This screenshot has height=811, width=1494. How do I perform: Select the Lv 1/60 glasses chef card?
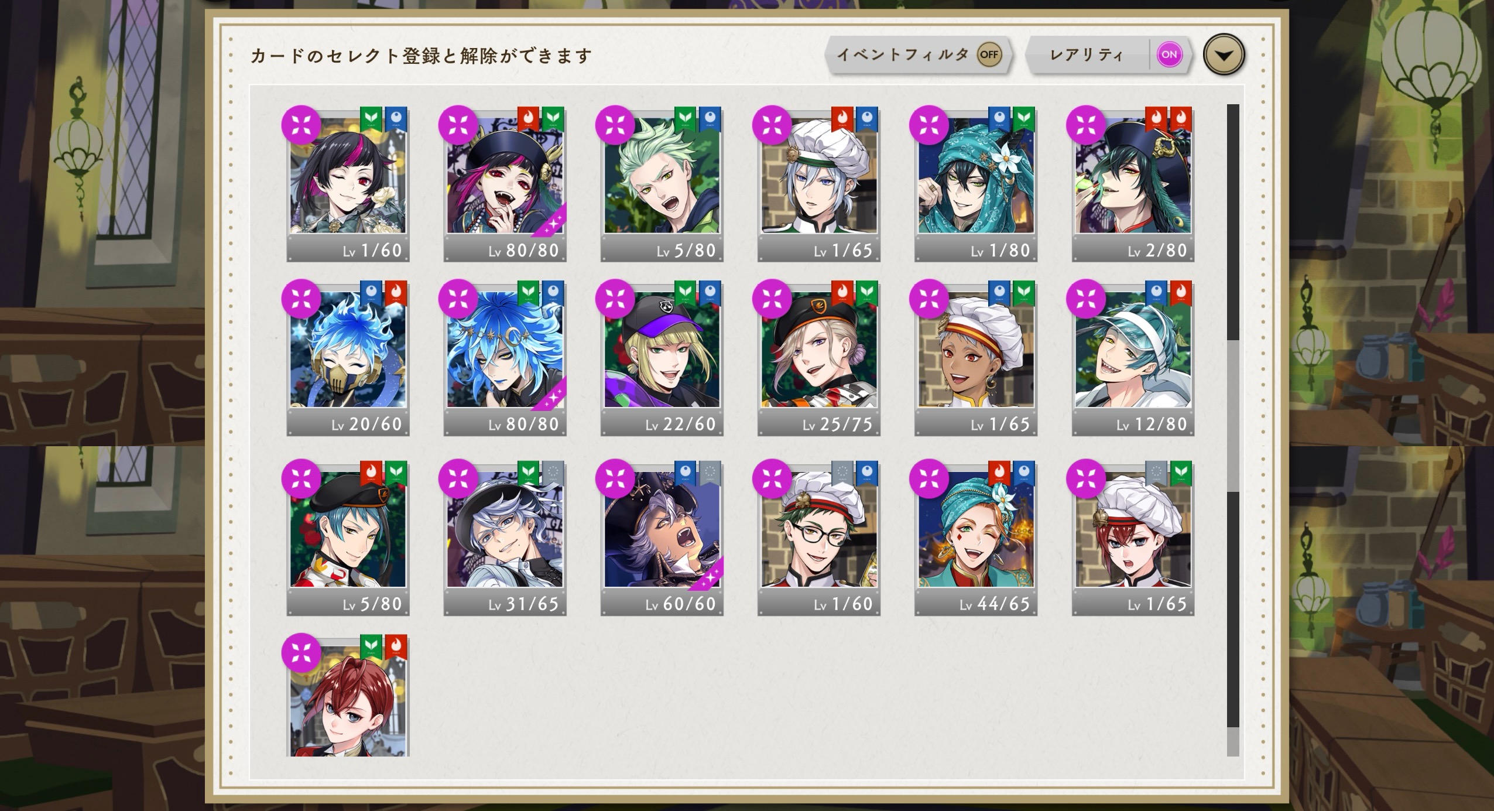818,539
